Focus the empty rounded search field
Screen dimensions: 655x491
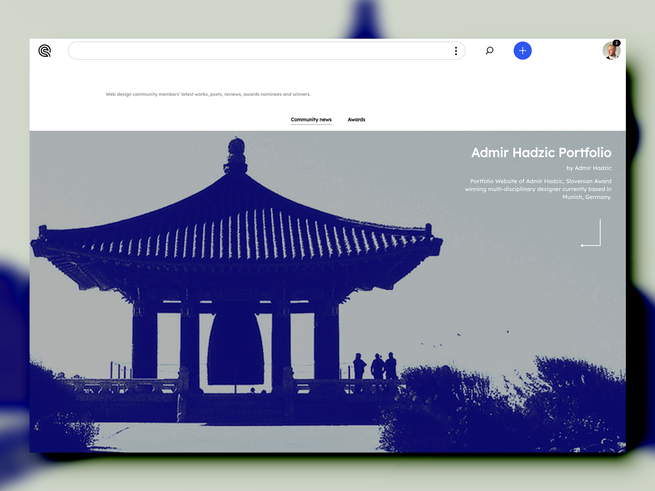pyautogui.click(x=258, y=51)
